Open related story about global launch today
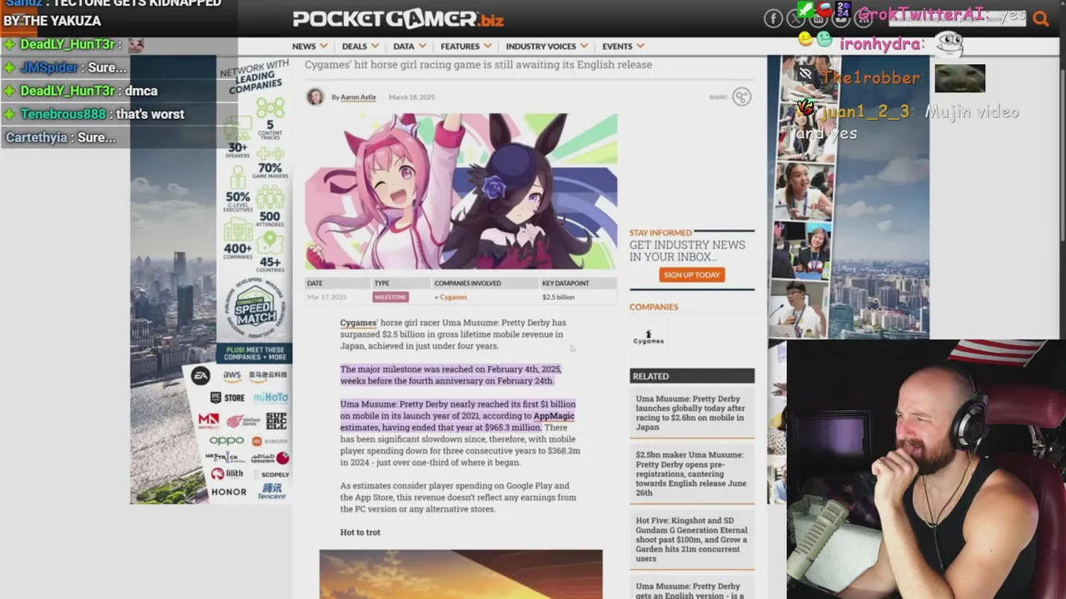This screenshot has width=1066, height=599. coord(691,413)
